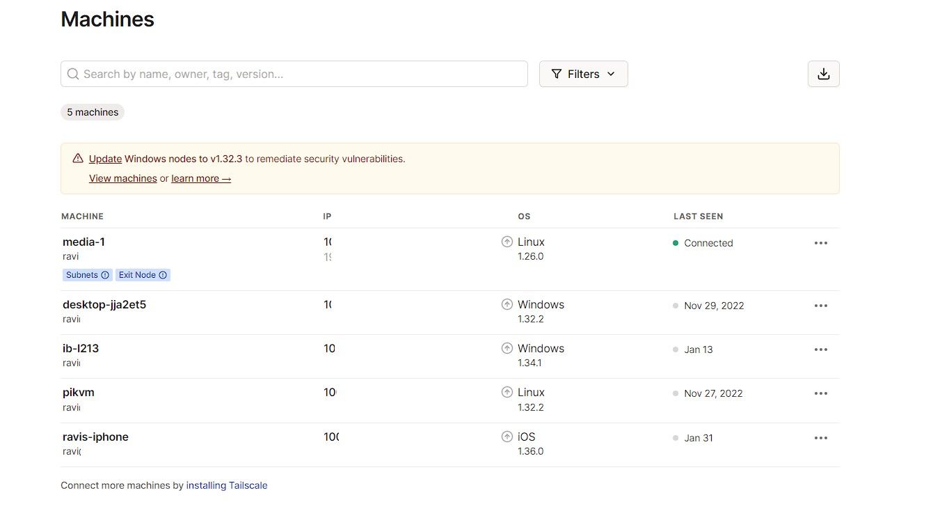Image resolution: width=933 pixels, height=518 pixels.
Task: Click the green Connected status dot for media-1
Action: [x=675, y=242]
